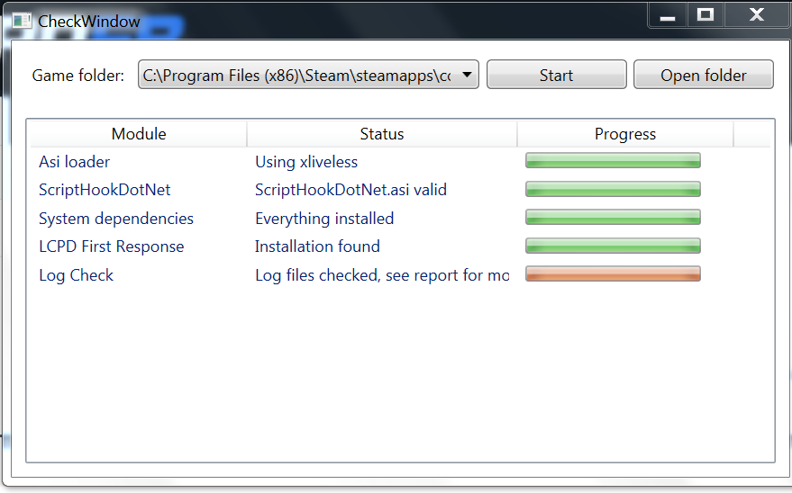This screenshot has width=792, height=493.
Task: Click the 'Using xliveless' status text
Action: 306,162
